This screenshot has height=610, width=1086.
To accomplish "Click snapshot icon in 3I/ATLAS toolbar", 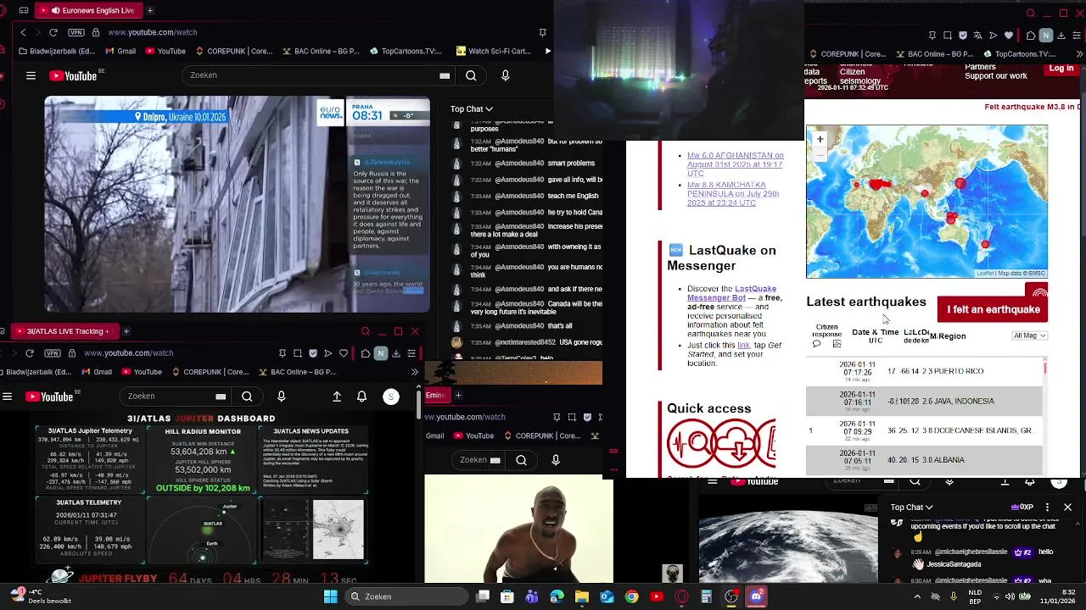I will point(298,353).
